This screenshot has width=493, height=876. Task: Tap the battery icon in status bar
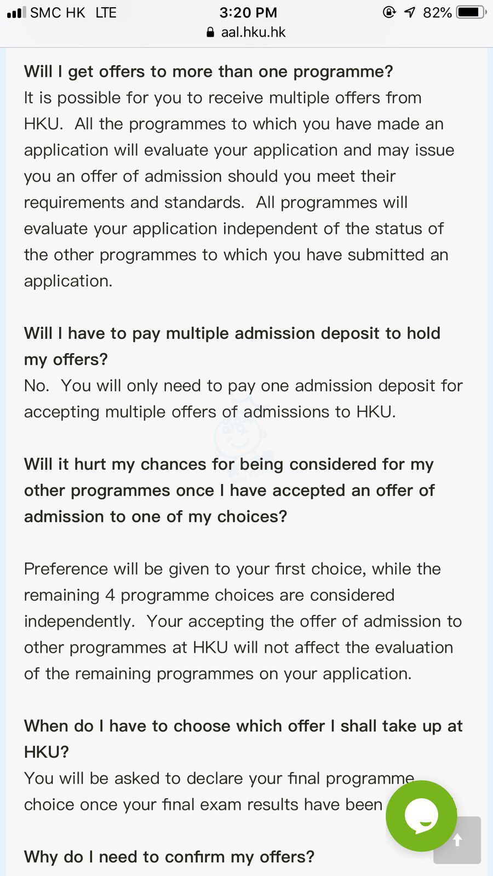click(471, 12)
